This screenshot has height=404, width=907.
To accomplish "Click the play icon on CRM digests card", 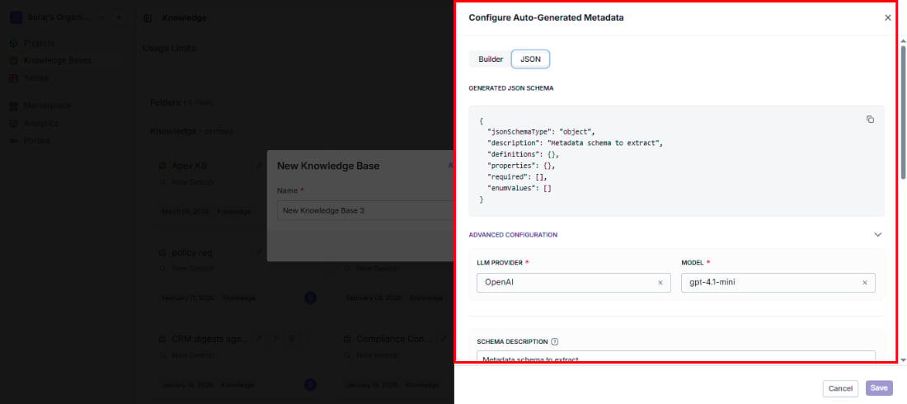I will 275,339.
